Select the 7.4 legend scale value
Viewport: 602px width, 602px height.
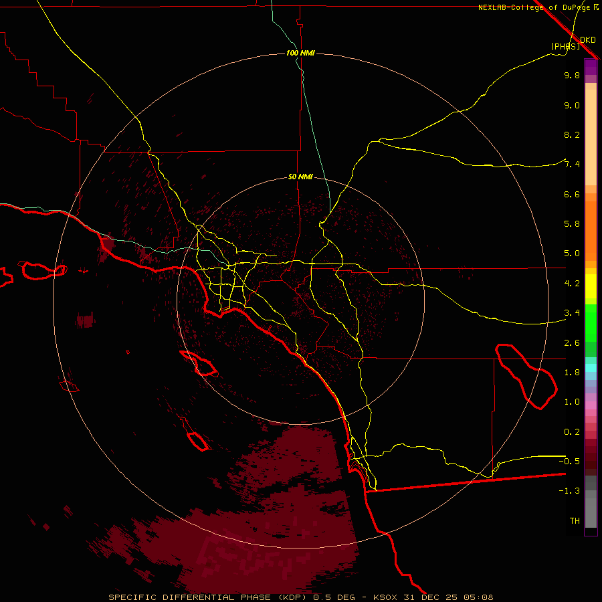click(x=572, y=165)
